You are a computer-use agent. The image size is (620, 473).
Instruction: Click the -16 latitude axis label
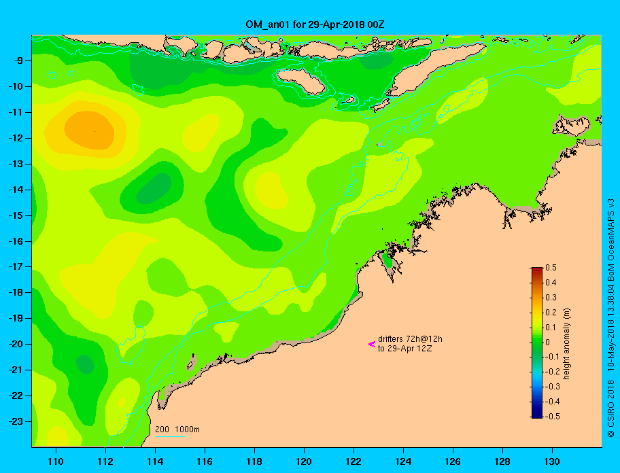(x=16, y=241)
